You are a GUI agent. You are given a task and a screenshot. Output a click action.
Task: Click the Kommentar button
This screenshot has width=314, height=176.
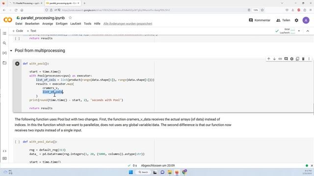coord(260,20)
